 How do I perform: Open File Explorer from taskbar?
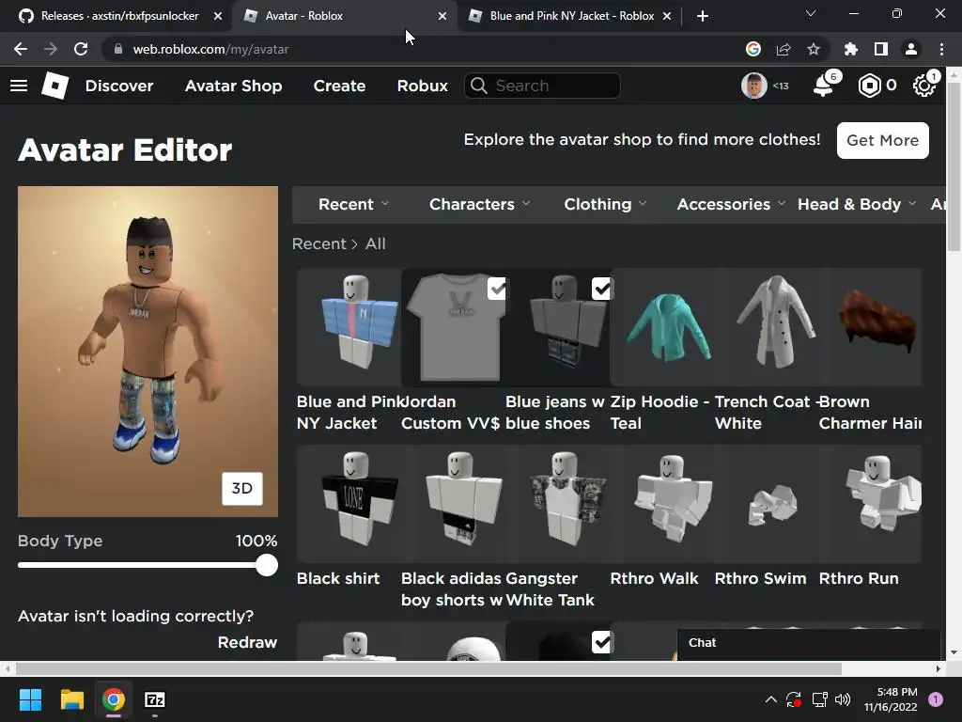pyautogui.click(x=71, y=699)
